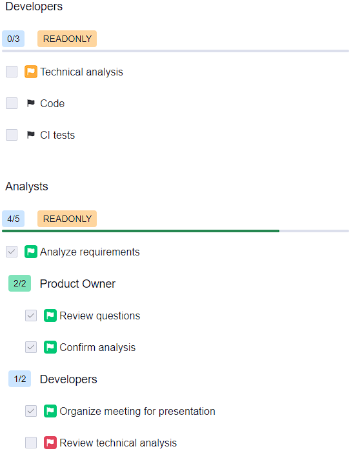Screen dimensions: 351x451
Task: Click green flag beside Organize meeting for presentation
Action: pos(50,411)
